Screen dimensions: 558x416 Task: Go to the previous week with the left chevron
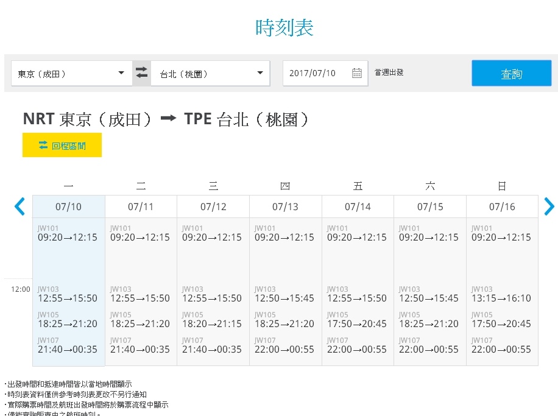coord(20,206)
